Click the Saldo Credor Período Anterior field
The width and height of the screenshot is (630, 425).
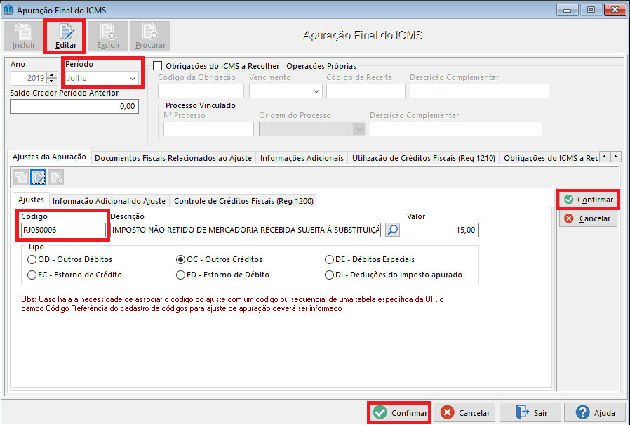click(74, 106)
